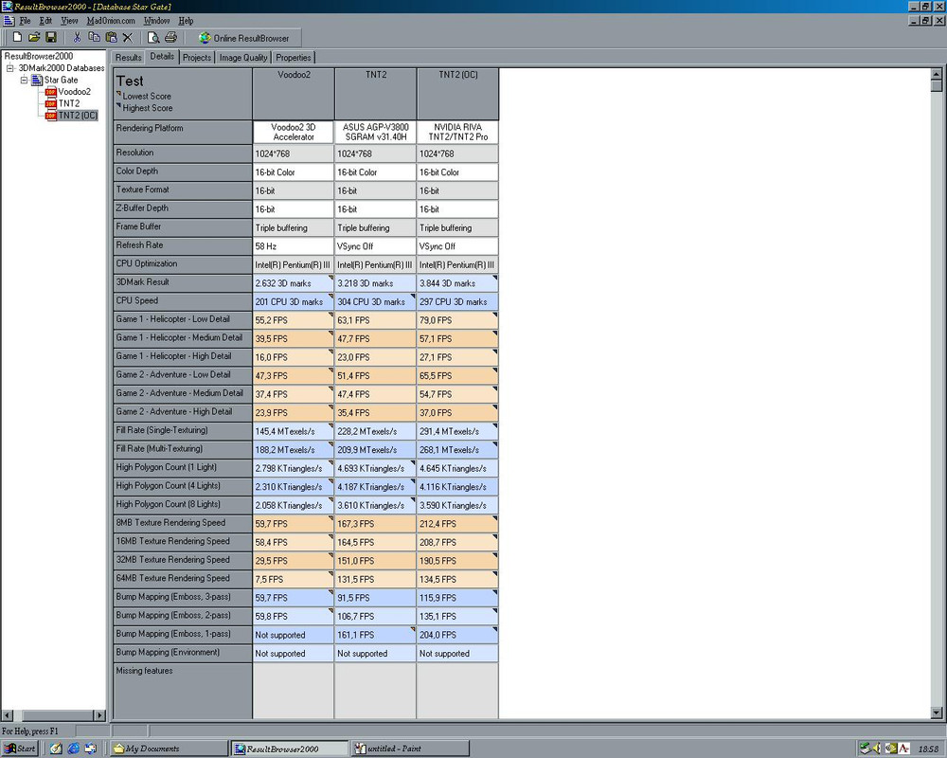This screenshot has width=947, height=758.
Task: Switch to the untitled - Paint taskbar button
Action: (411, 749)
